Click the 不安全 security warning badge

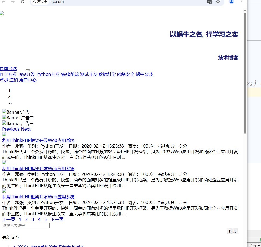coord(40,2)
